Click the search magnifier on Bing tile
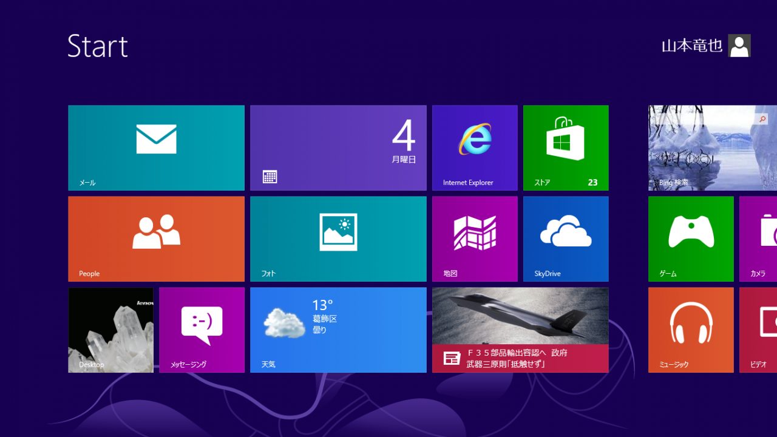Viewport: 777px width, 437px height. pos(762,120)
